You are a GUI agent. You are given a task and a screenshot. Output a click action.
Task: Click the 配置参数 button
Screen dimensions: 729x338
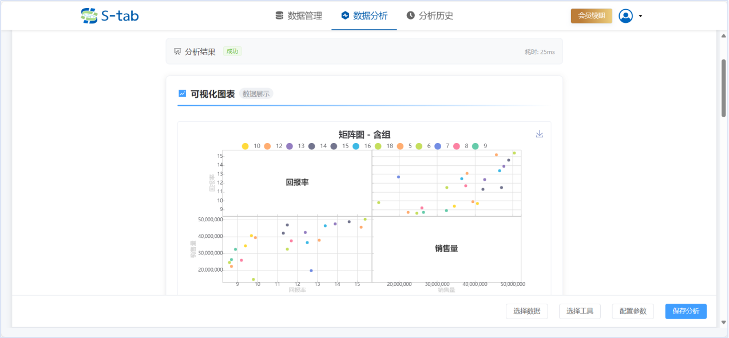tap(632, 311)
